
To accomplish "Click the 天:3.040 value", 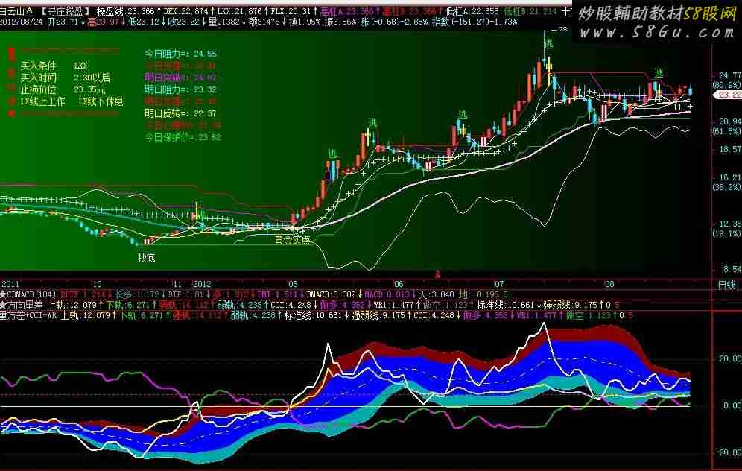I will [x=437, y=294].
